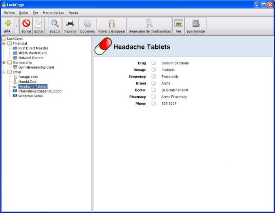This screenshot has width=275, height=213.
Task: Click the pill icon beside Headache Tablets in tree
Action: 15,86
